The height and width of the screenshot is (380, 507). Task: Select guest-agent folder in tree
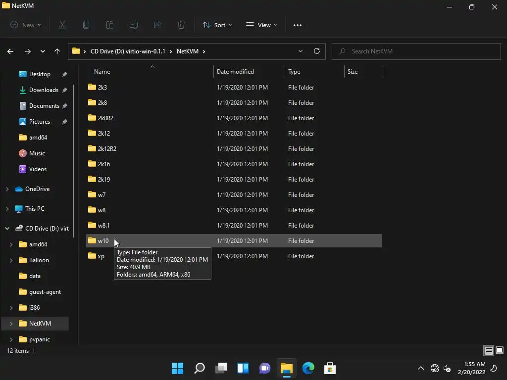[x=45, y=292]
